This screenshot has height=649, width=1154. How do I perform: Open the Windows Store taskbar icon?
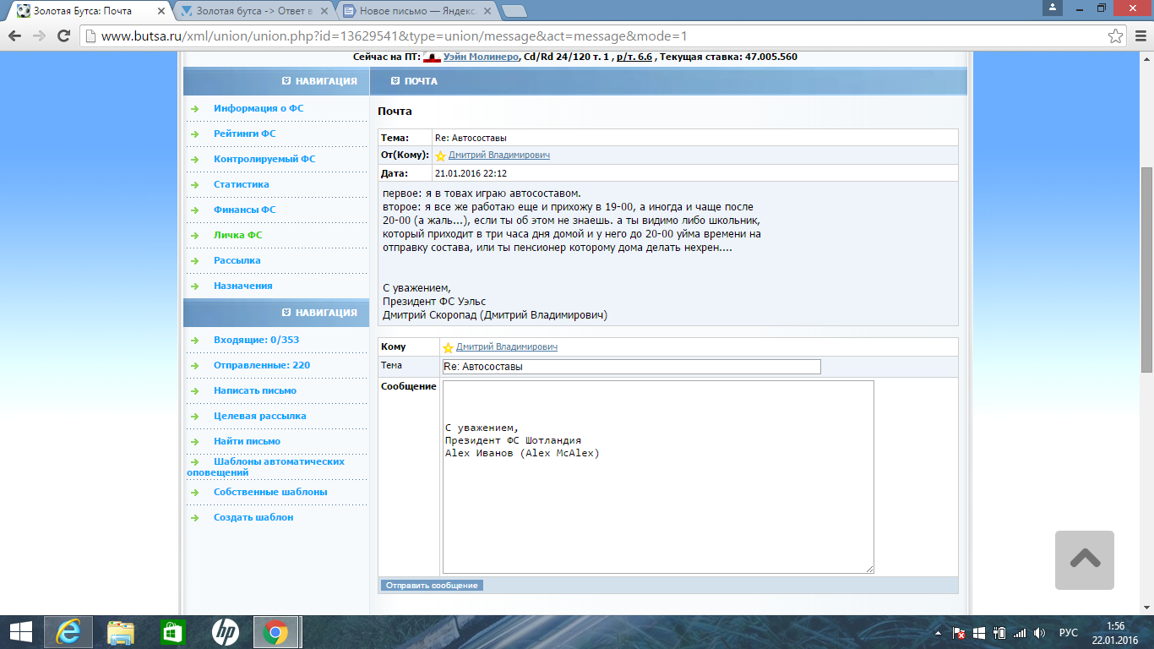click(172, 631)
